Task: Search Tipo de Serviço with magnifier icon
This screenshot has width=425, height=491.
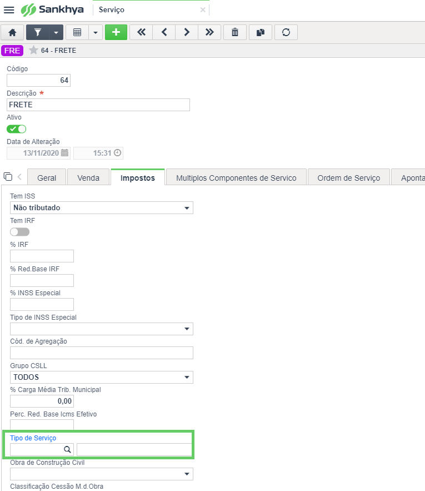Action: pos(67,449)
